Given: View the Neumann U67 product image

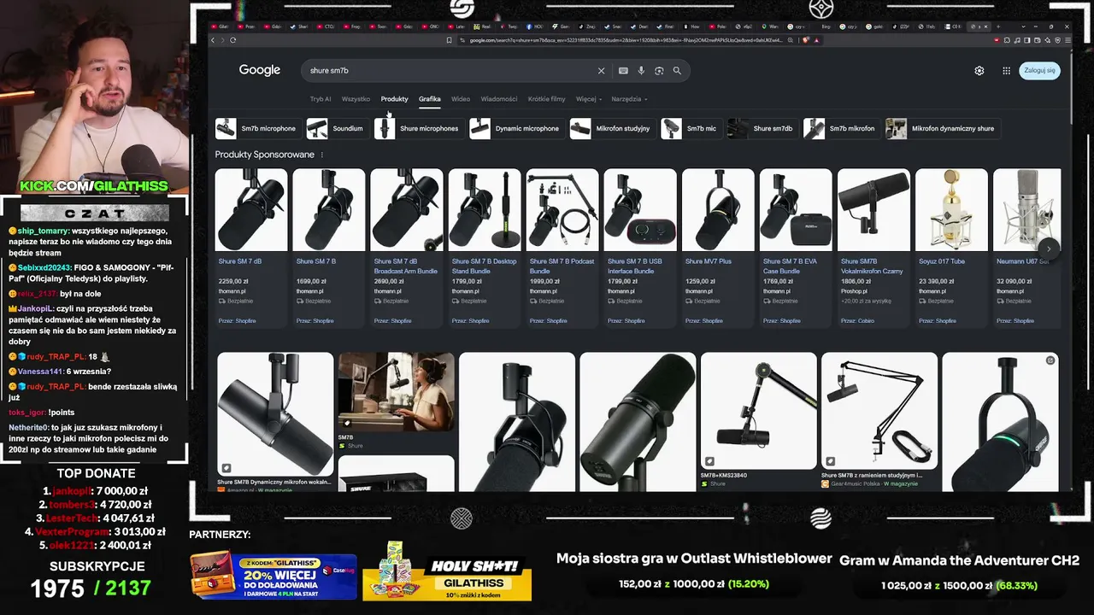Looking at the screenshot, I should (1026, 210).
